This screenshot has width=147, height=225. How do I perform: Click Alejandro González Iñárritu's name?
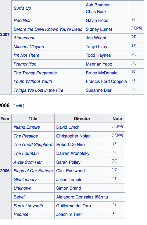click(x=82, y=197)
